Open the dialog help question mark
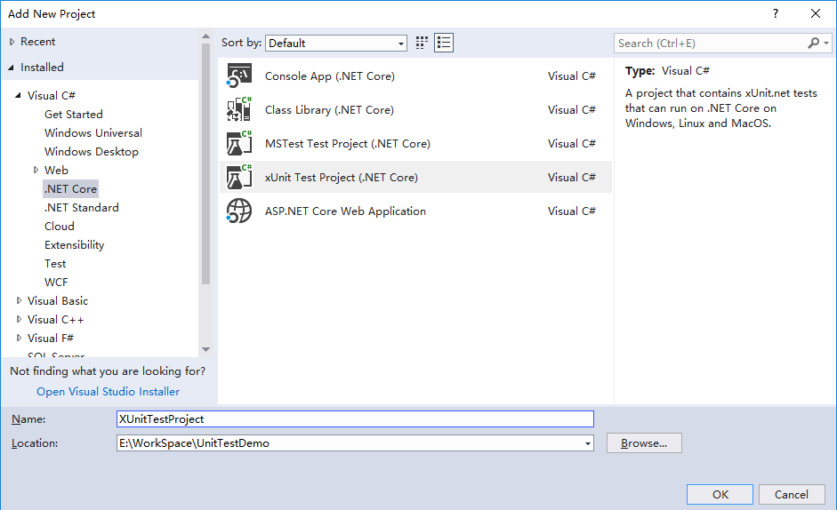This screenshot has height=510, width=837. pos(775,14)
